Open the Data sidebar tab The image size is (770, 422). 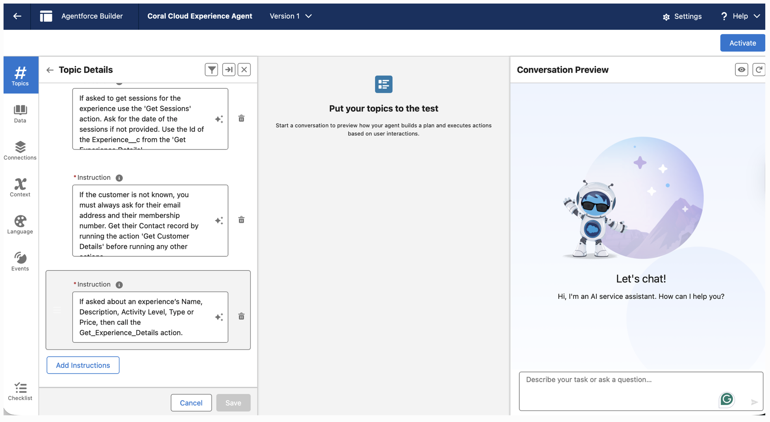click(20, 114)
